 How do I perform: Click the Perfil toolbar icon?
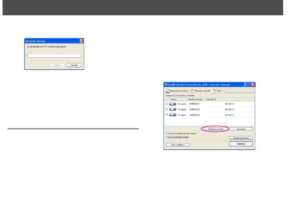coord(214,91)
